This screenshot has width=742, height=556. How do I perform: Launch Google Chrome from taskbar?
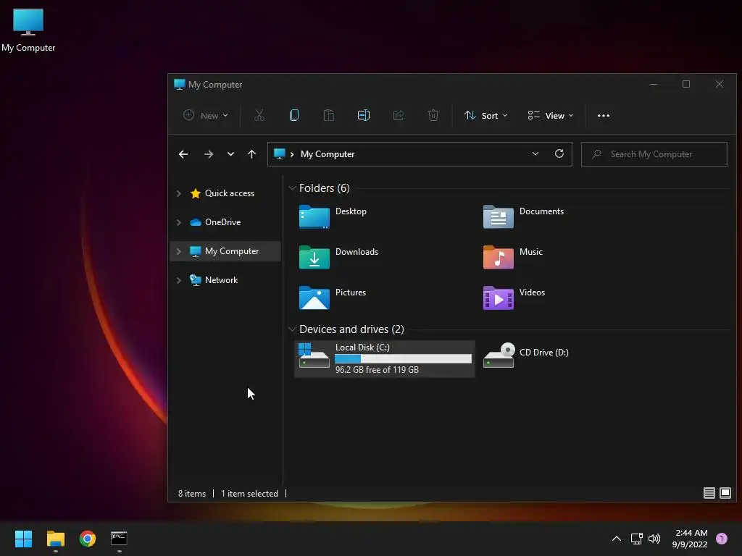click(x=88, y=539)
